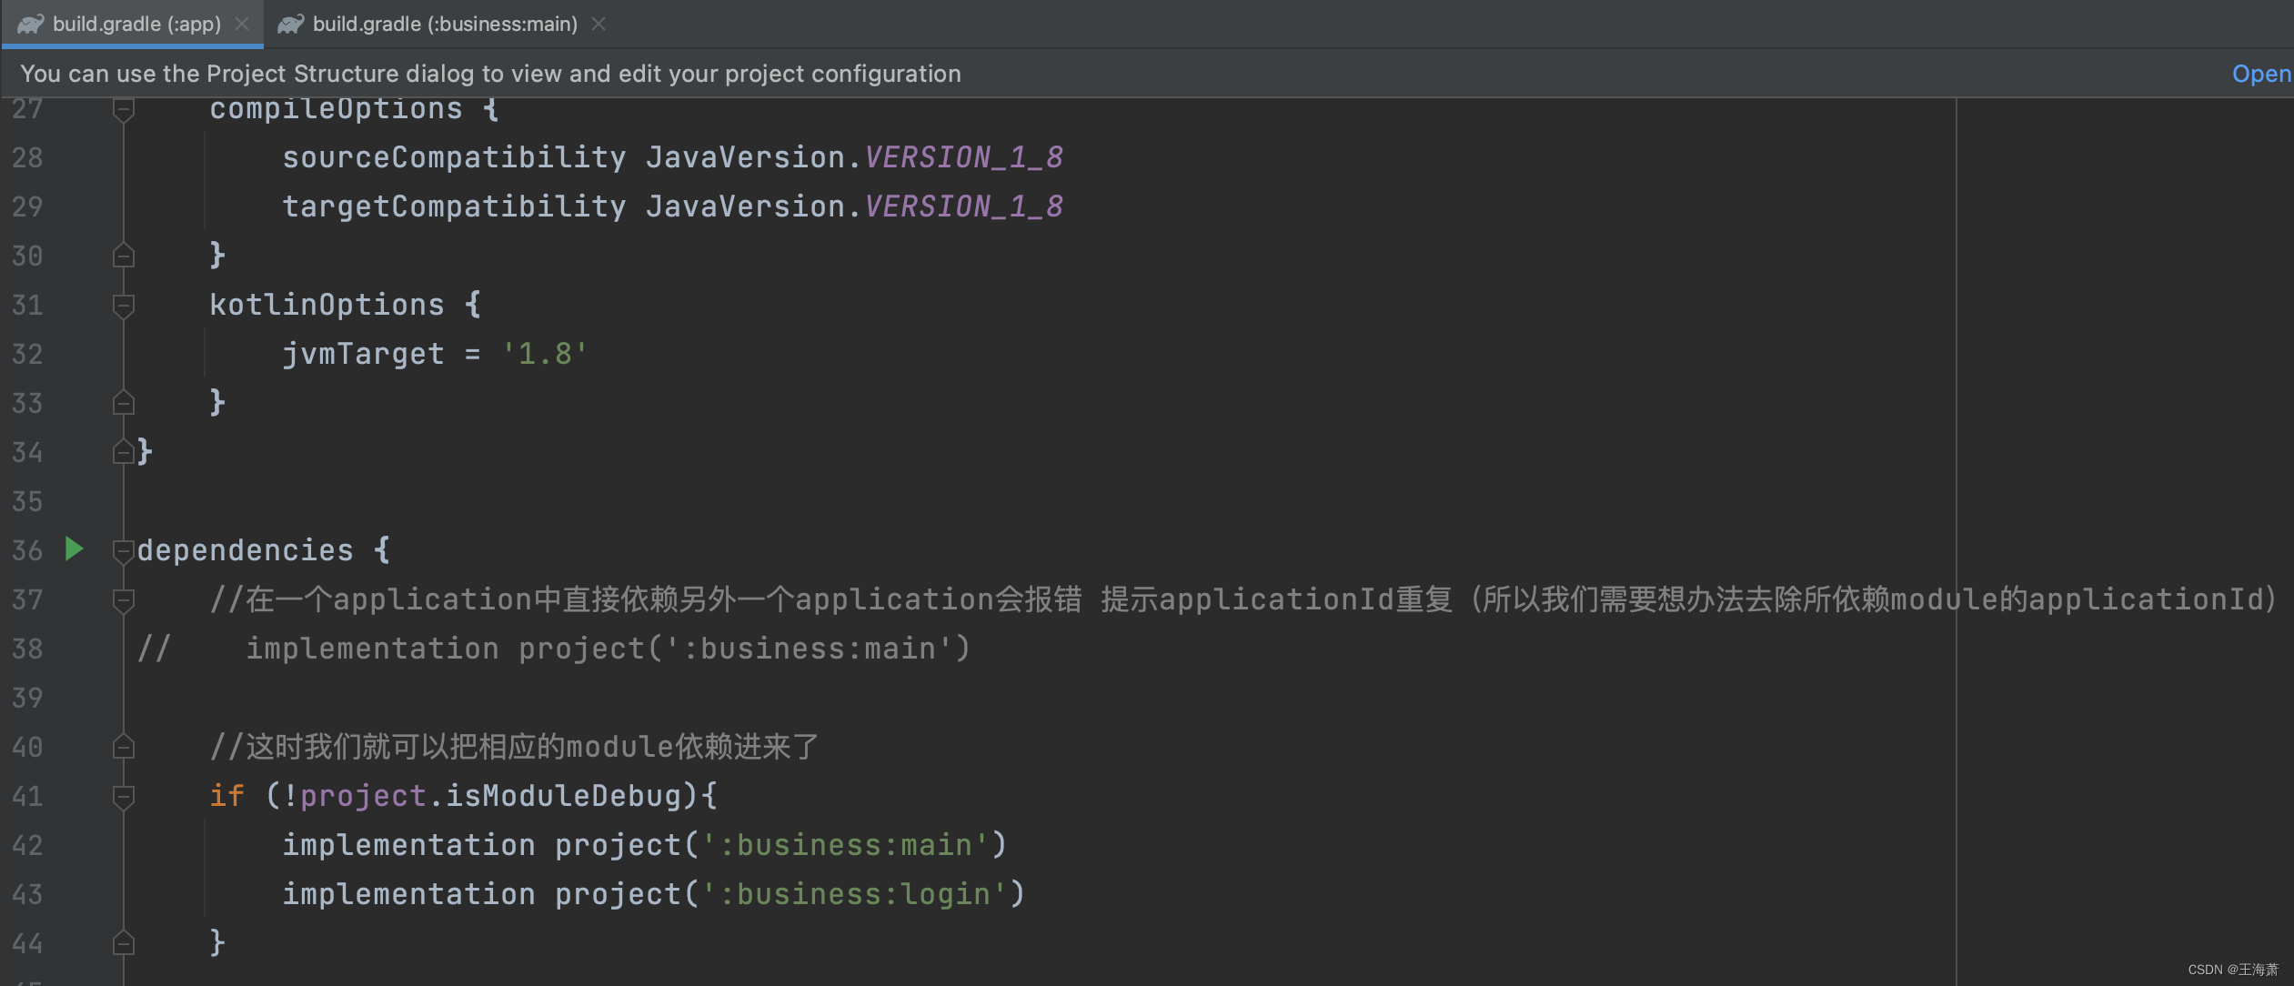Collapse the if (!project.isModuleDebug) block
Screen dimensions: 2294x986
point(124,795)
